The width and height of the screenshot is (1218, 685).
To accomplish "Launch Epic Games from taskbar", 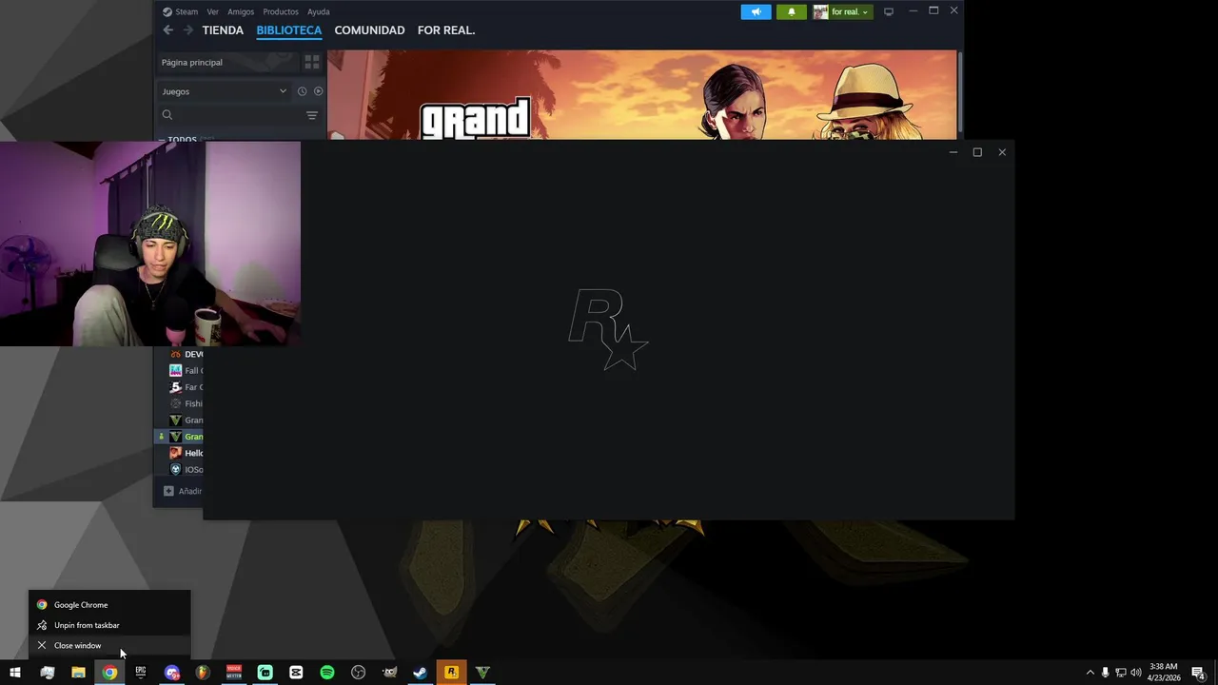I will (x=141, y=673).
